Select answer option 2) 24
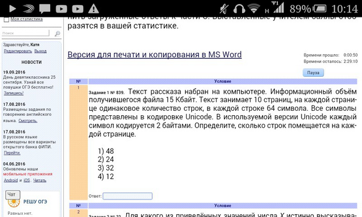362x217 pixels. pyautogui.click(x=106, y=159)
